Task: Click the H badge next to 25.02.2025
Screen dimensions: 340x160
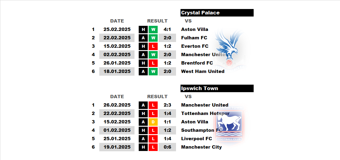Action: pyautogui.click(x=143, y=29)
